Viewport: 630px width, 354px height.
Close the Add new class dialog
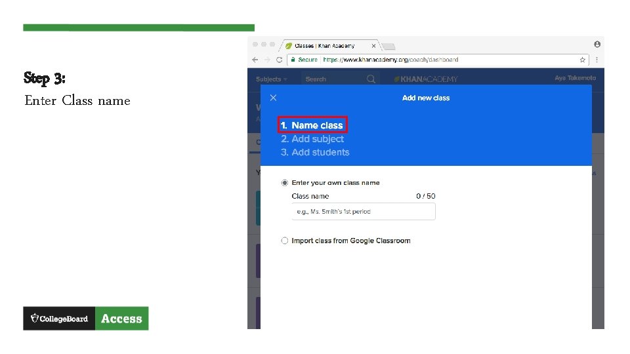pyautogui.click(x=273, y=98)
